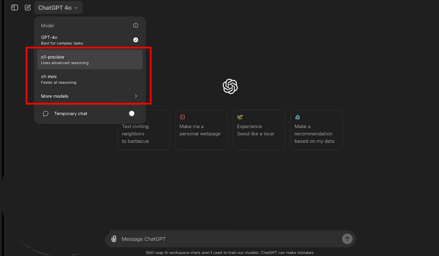Screen dimensions: 439x256
Task: Click the GPT-4o selected checkmark
Action: 136,40
